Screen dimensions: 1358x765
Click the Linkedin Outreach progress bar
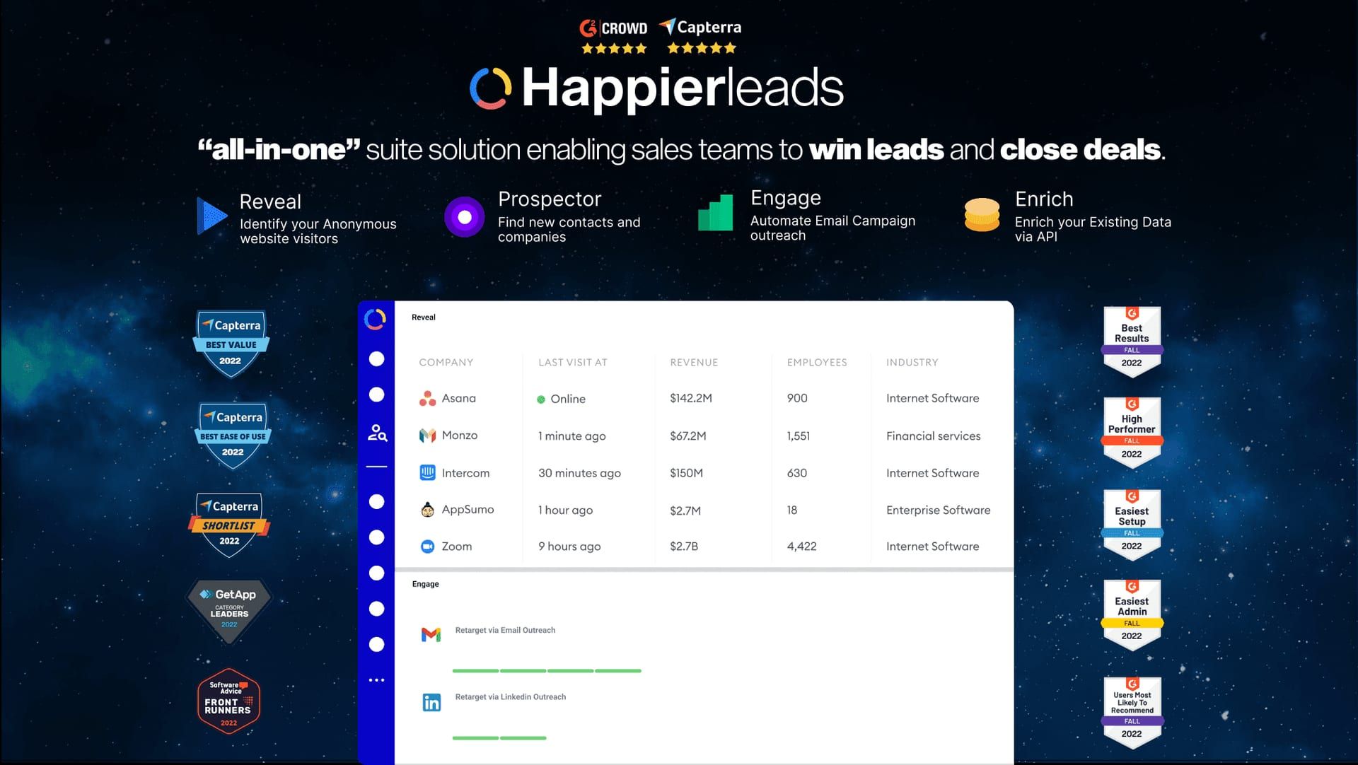[499, 737]
